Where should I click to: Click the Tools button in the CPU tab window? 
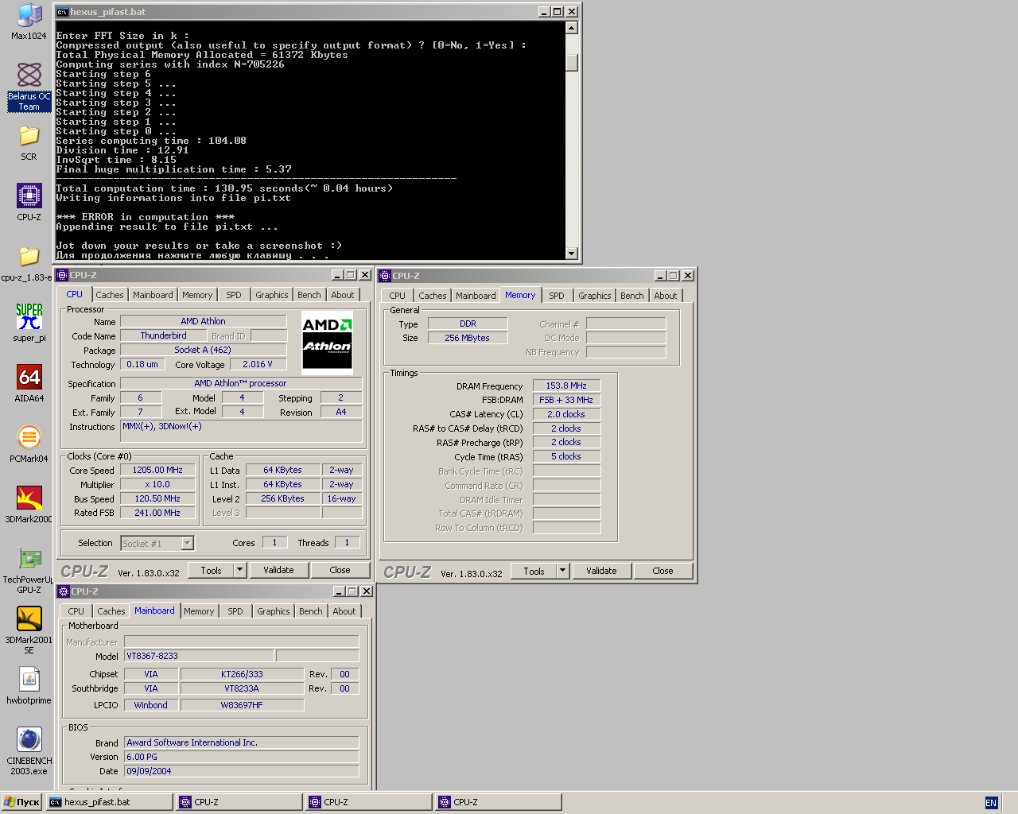click(x=212, y=570)
